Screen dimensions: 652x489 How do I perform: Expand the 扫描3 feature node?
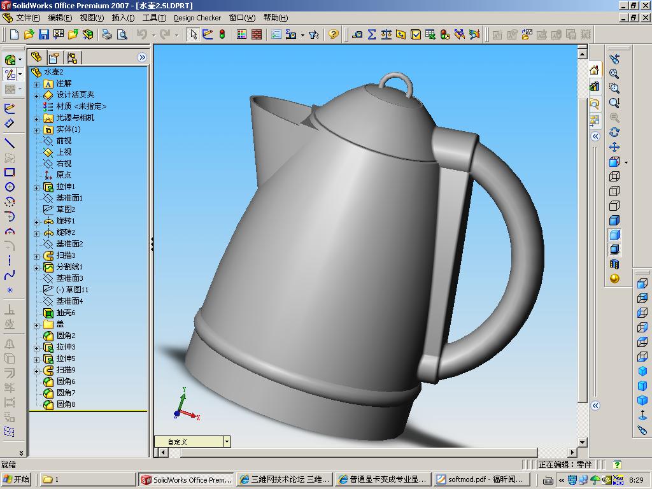tap(36, 256)
